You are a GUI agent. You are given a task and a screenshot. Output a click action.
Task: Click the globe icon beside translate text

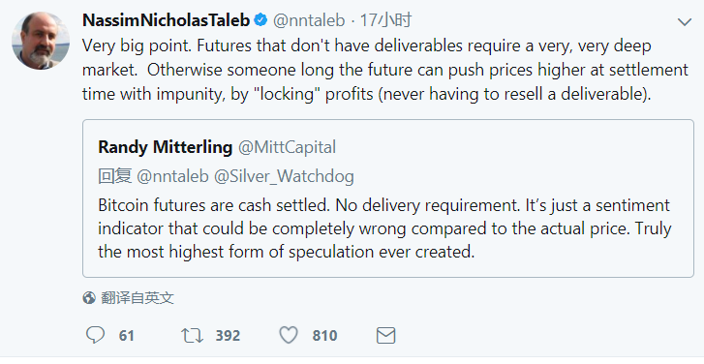coord(89,297)
